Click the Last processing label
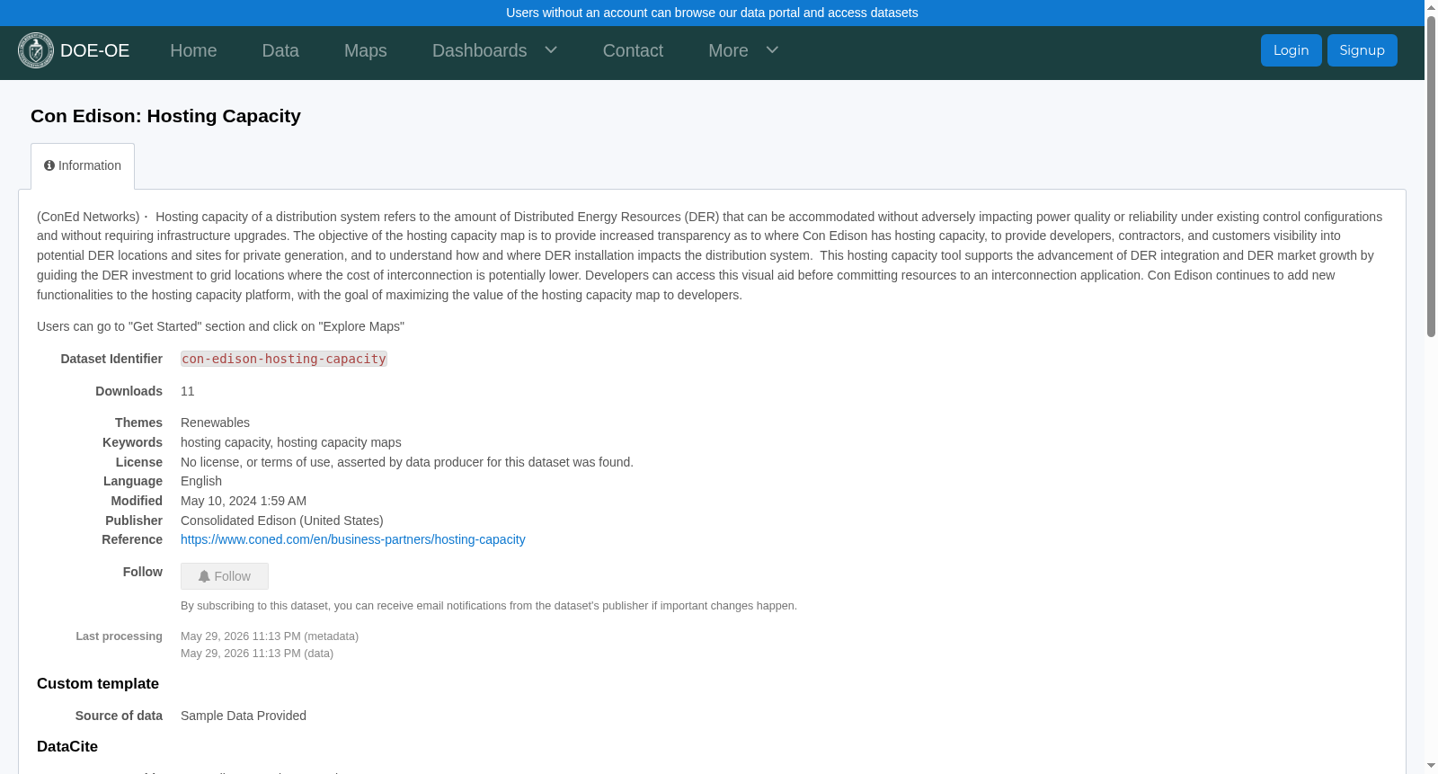 119,636
